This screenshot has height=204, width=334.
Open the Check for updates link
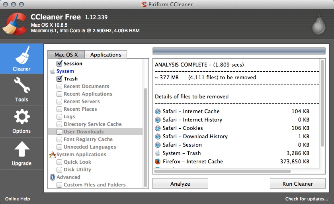pyautogui.click(x=307, y=199)
